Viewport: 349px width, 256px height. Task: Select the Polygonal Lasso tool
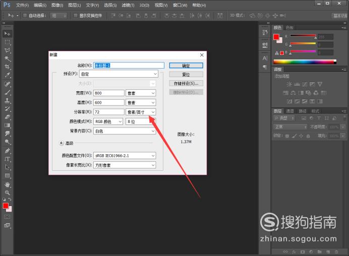point(7,50)
